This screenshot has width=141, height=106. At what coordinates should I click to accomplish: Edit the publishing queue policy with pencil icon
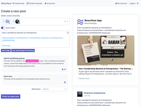[x=65, y=69]
